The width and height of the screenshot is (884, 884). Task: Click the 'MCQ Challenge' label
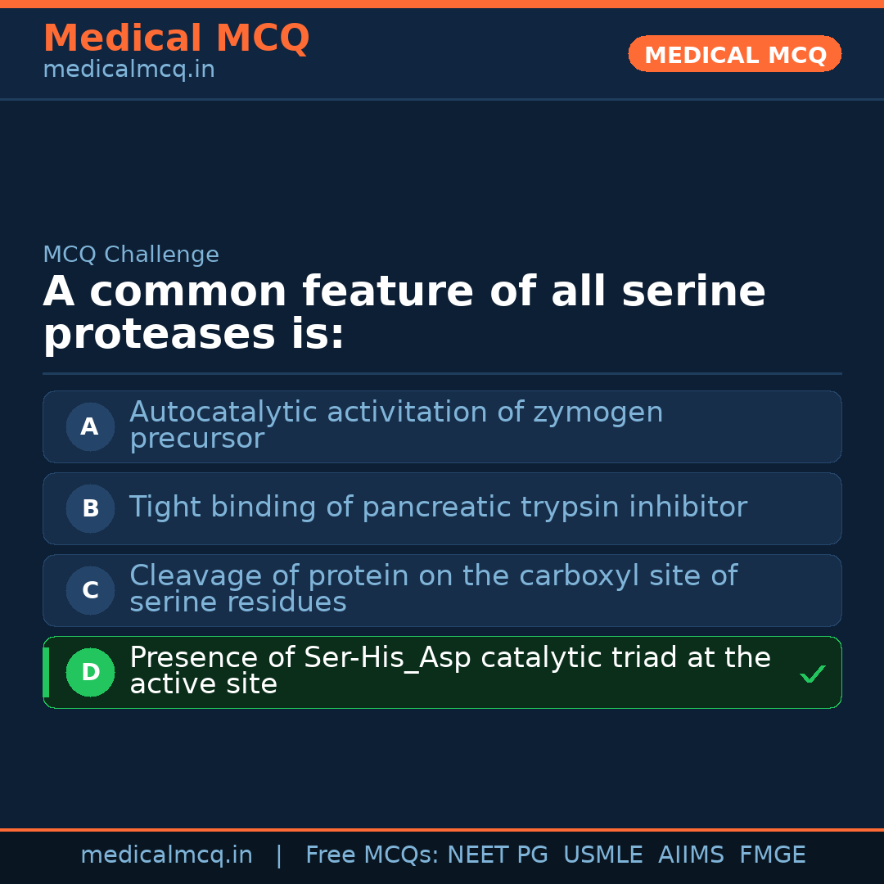(131, 255)
